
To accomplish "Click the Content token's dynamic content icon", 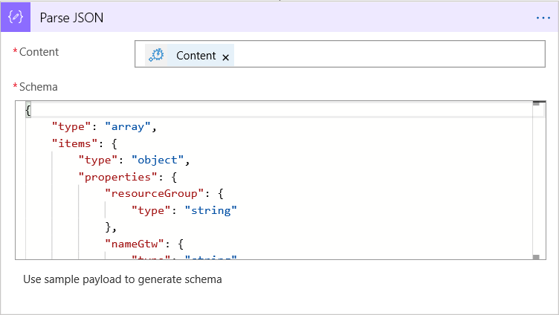I will [x=156, y=55].
